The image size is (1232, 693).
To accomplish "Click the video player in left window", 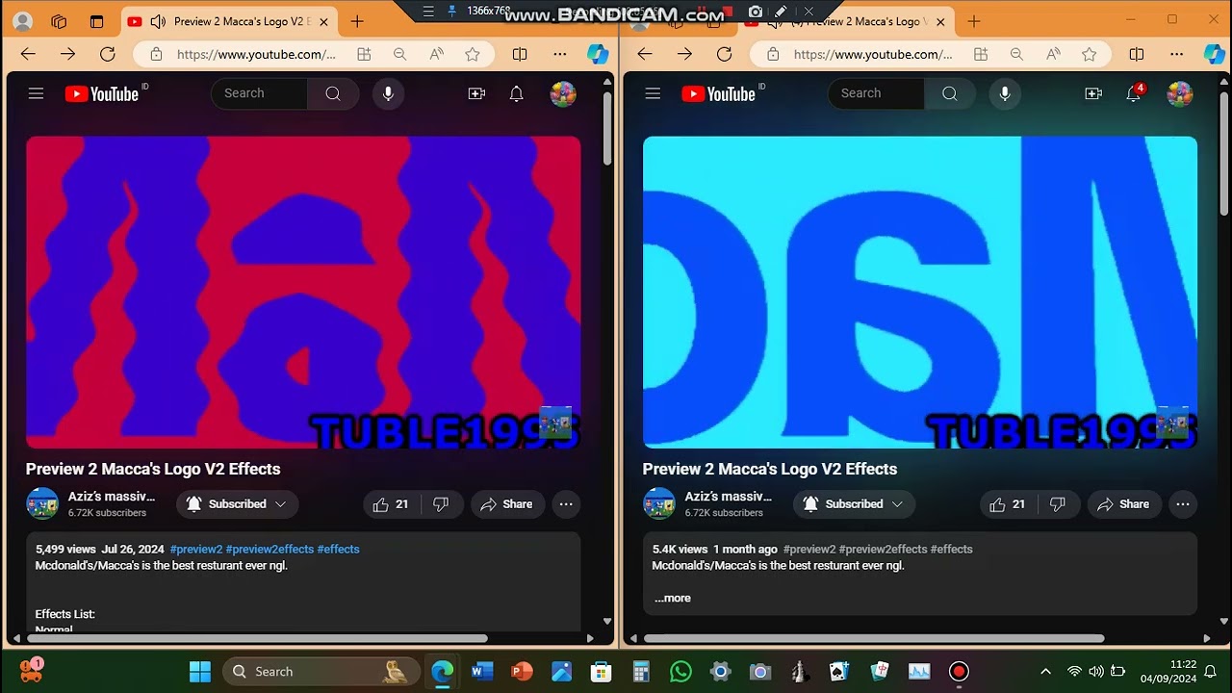I will (x=303, y=293).
